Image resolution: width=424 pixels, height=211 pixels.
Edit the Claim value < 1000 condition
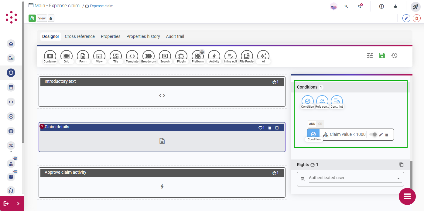381,135
